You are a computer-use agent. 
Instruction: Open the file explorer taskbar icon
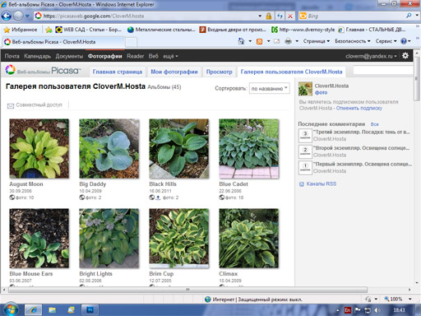(x=52, y=310)
